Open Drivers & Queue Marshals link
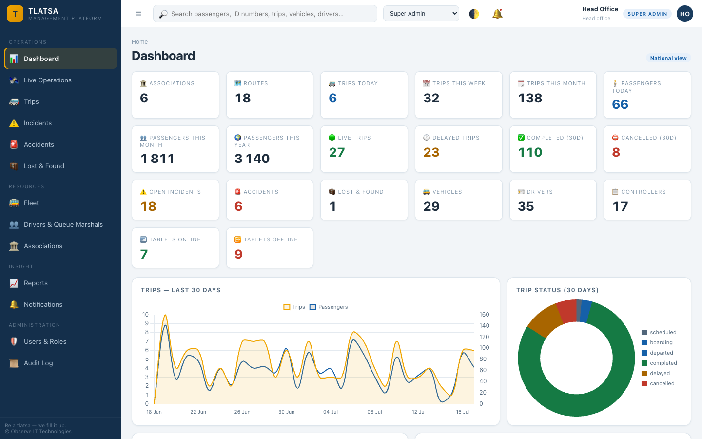The width and height of the screenshot is (702, 439). 60,224
